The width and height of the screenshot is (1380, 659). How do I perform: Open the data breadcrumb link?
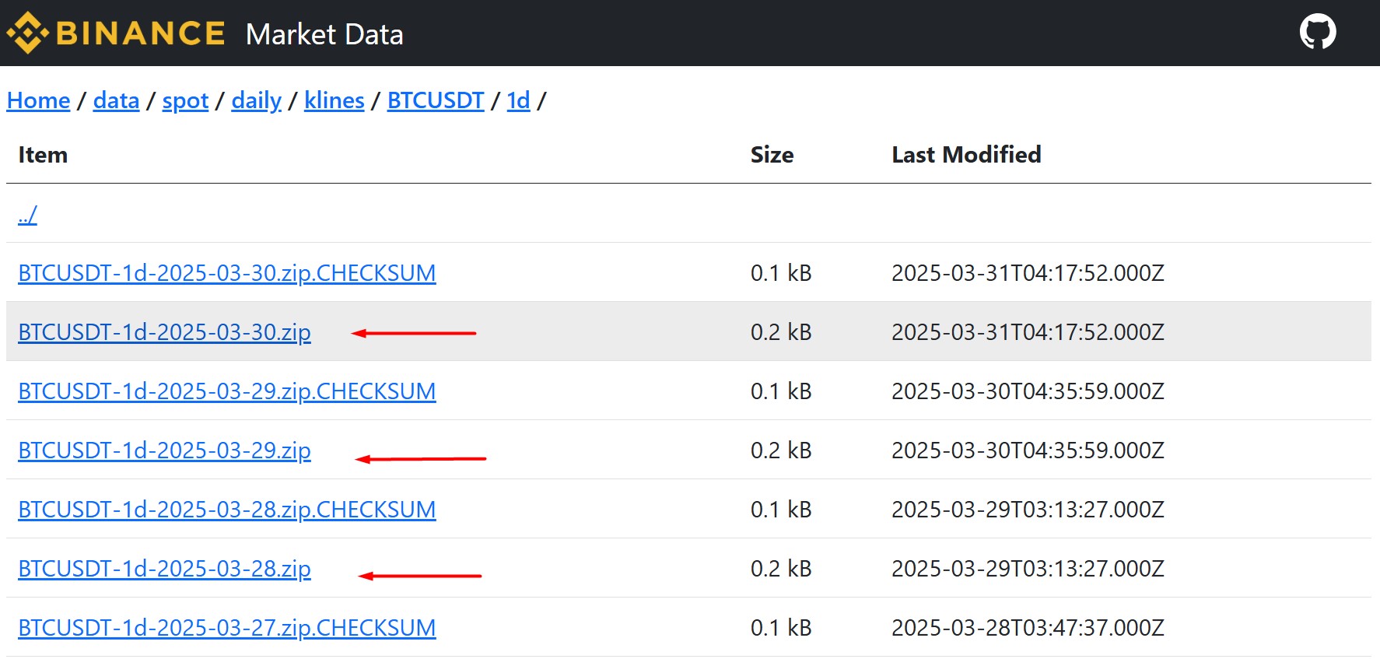tap(116, 100)
